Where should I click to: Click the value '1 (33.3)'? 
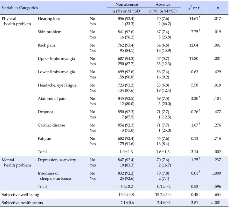128,24
